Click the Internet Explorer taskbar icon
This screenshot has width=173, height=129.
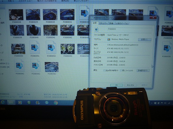(x=3, y=102)
